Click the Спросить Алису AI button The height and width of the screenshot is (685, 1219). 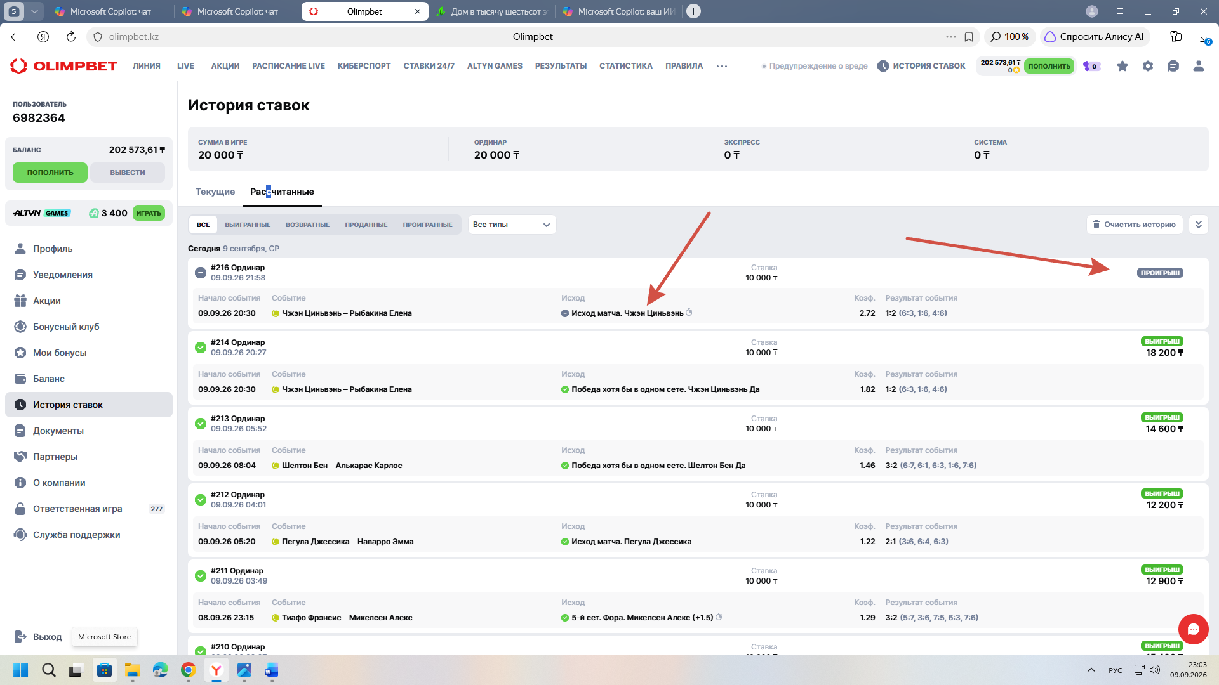click(1094, 37)
